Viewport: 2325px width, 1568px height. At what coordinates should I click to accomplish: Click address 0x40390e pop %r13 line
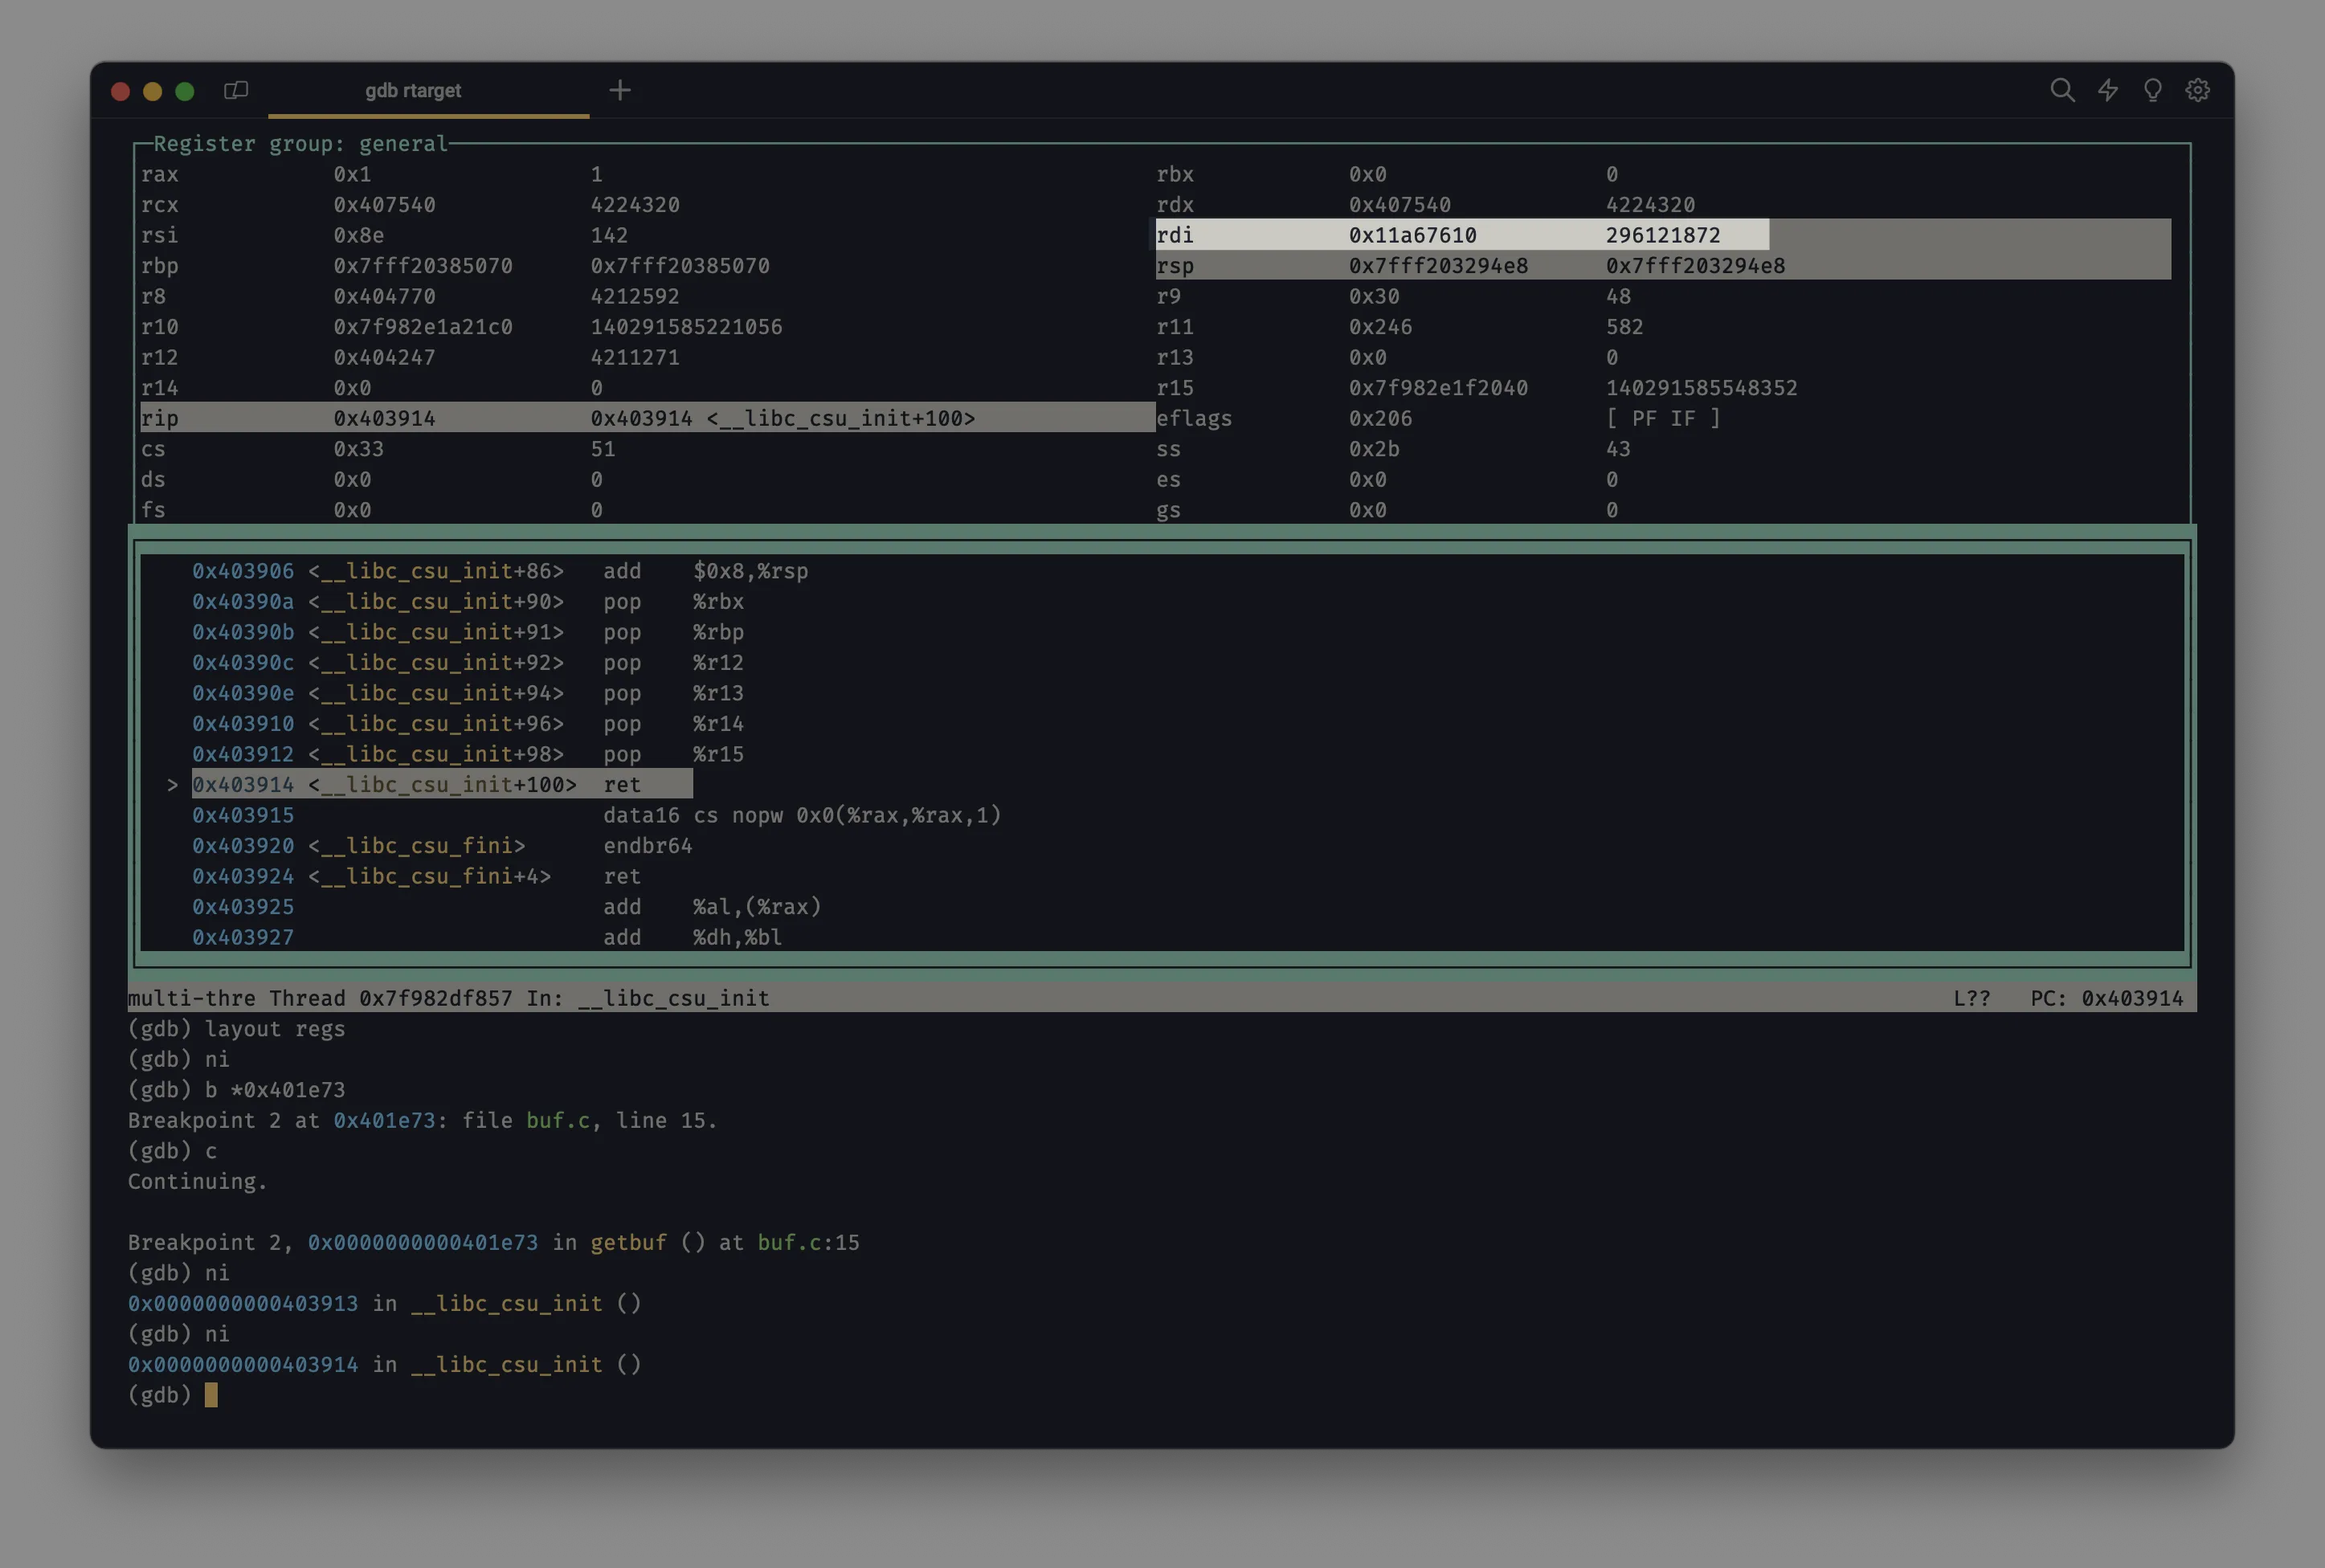243,693
